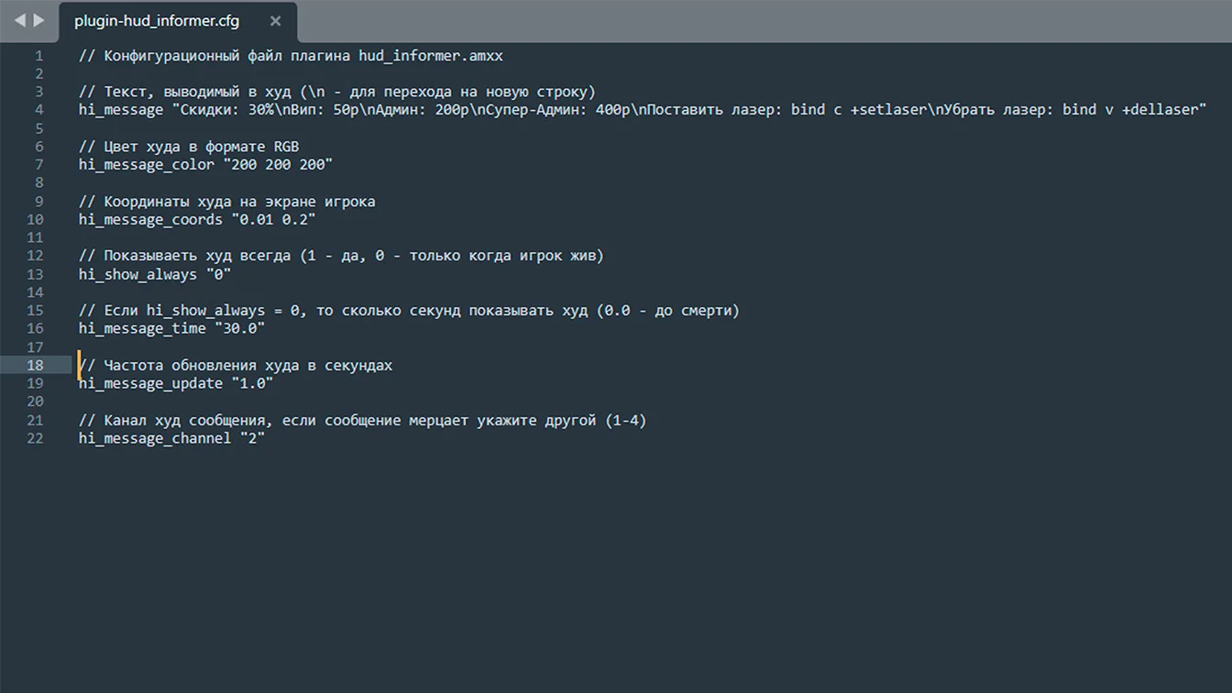Viewport: 1232px width, 693px height.
Task: Click the "30.0" time value
Action: click(x=239, y=329)
